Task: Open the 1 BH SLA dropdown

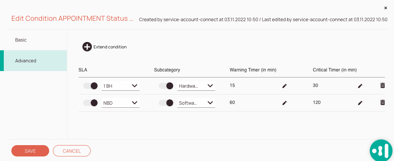Action: (x=121, y=86)
